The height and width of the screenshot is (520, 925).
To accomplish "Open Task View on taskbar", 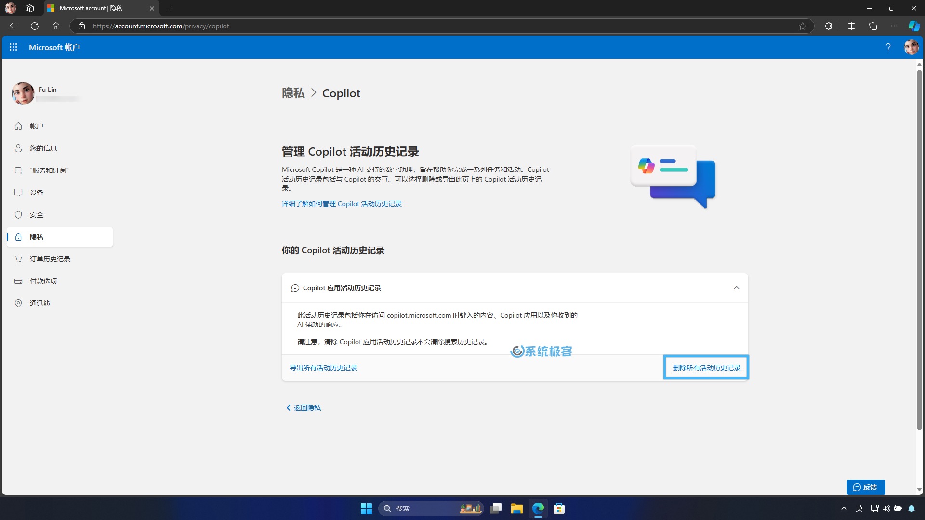I will point(496,508).
